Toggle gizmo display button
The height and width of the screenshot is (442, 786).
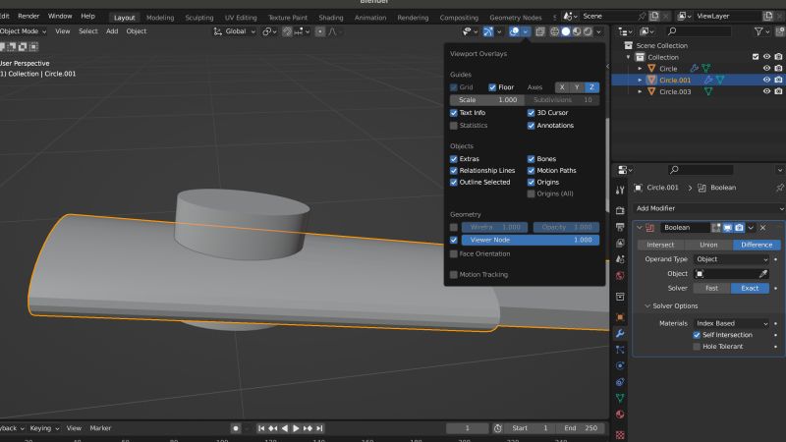488,31
